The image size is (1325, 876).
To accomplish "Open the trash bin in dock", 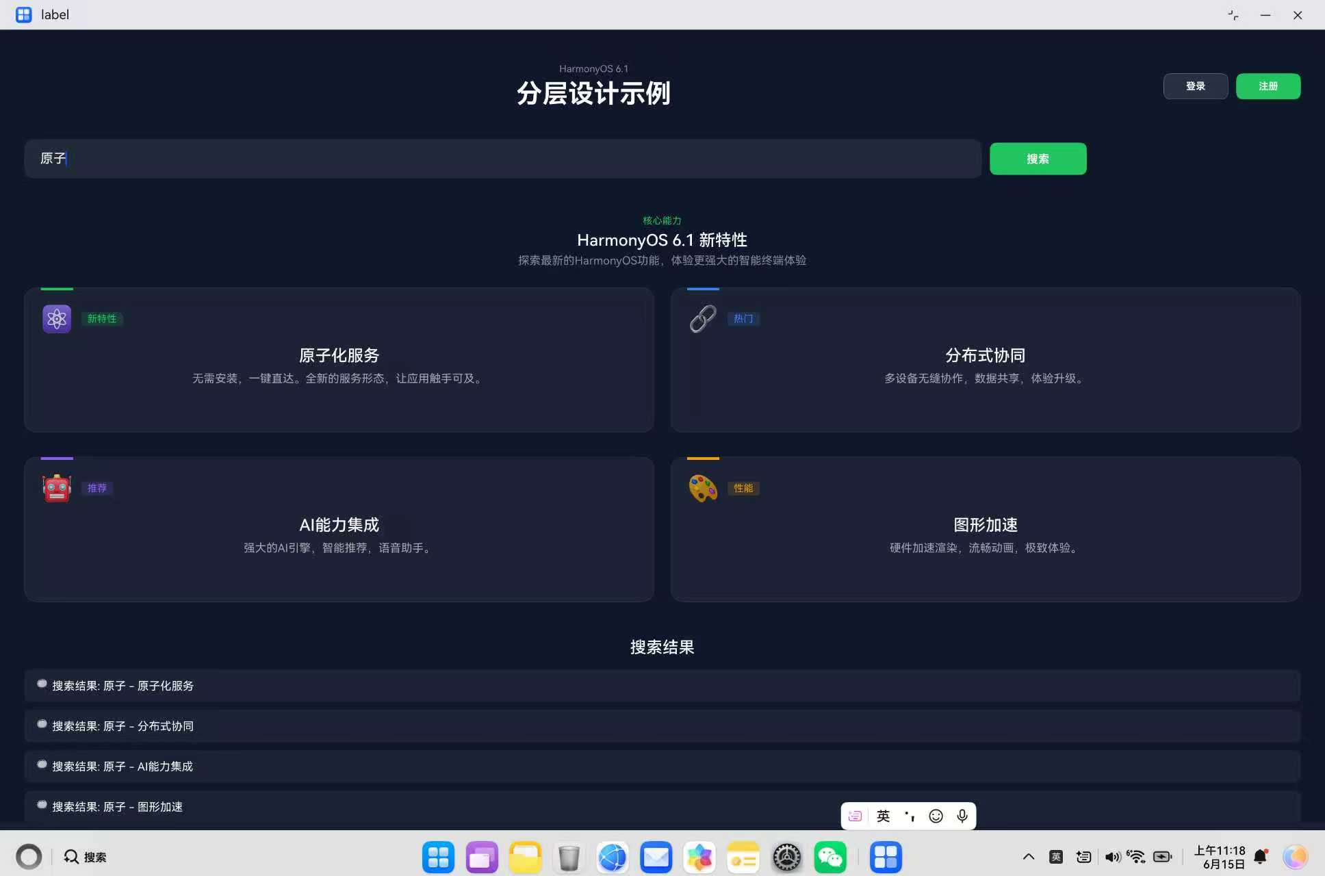I will [x=569, y=857].
